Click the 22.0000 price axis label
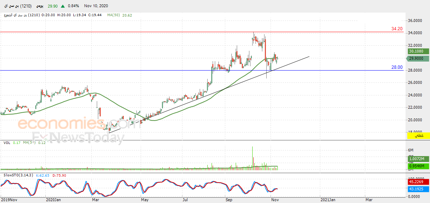Image resolution: width=430 pixels, height=203 pixels. (415, 107)
